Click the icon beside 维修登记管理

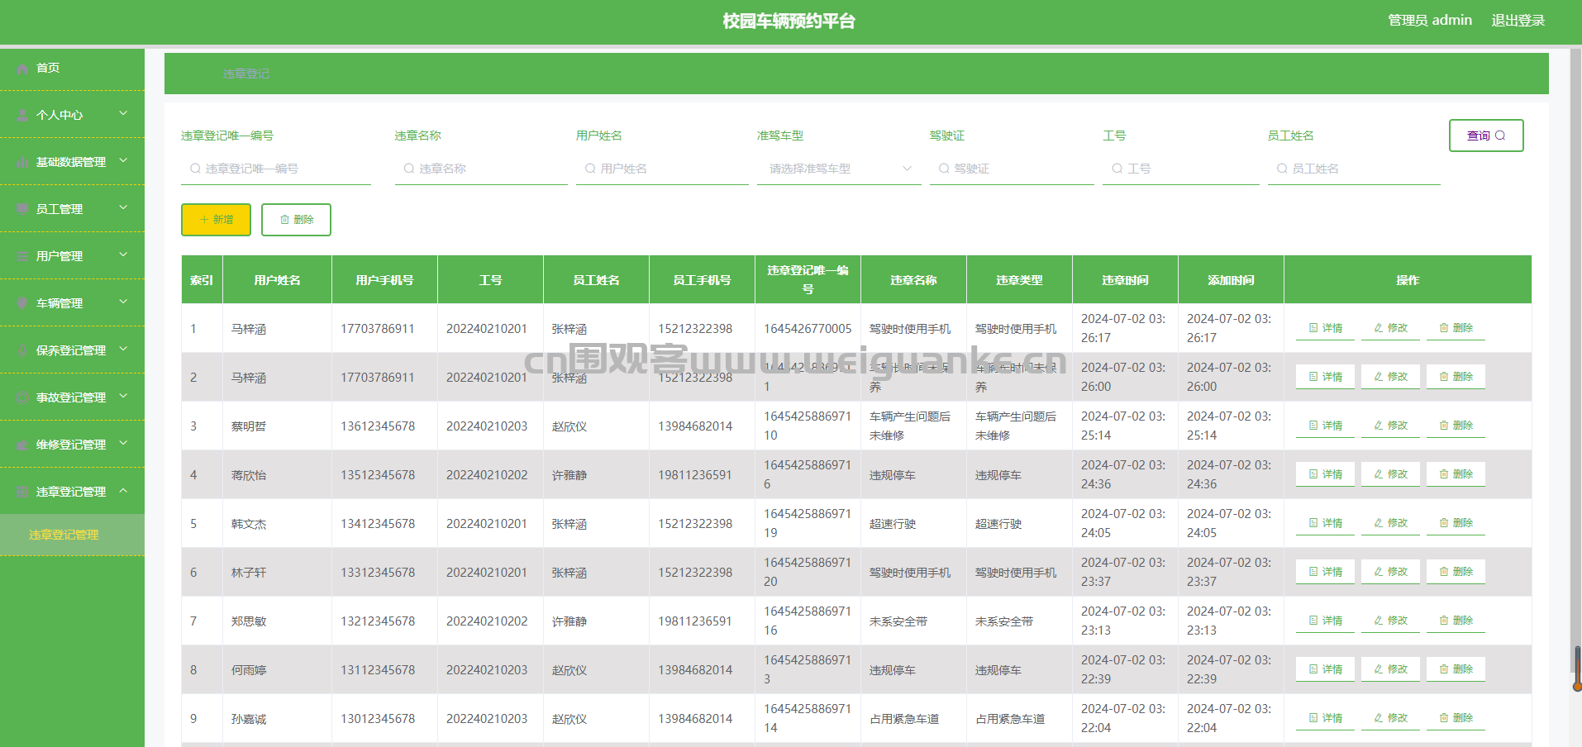23,445
